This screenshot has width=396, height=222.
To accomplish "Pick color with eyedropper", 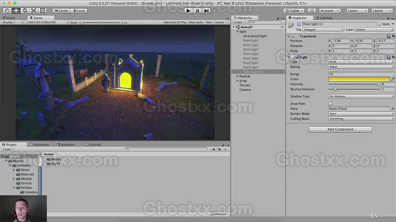I will [392, 79].
